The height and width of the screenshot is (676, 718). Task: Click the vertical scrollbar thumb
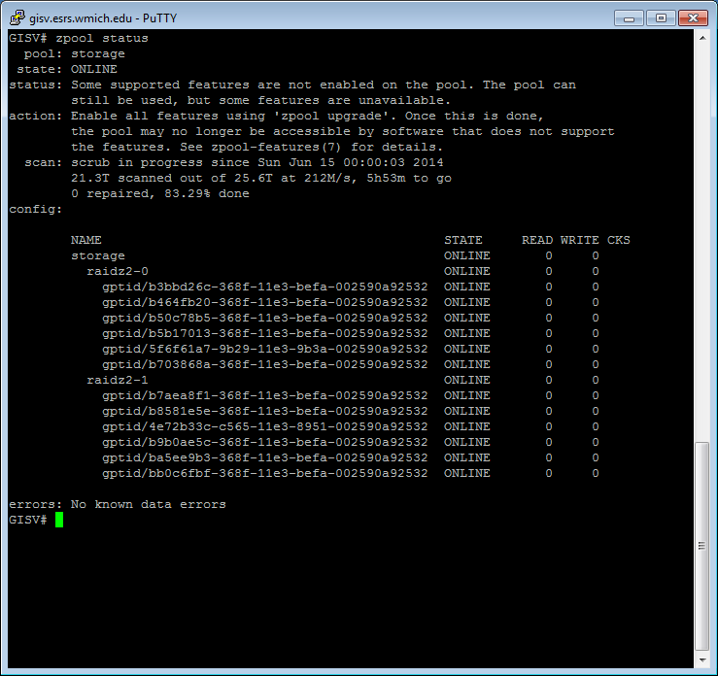(702, 546)
